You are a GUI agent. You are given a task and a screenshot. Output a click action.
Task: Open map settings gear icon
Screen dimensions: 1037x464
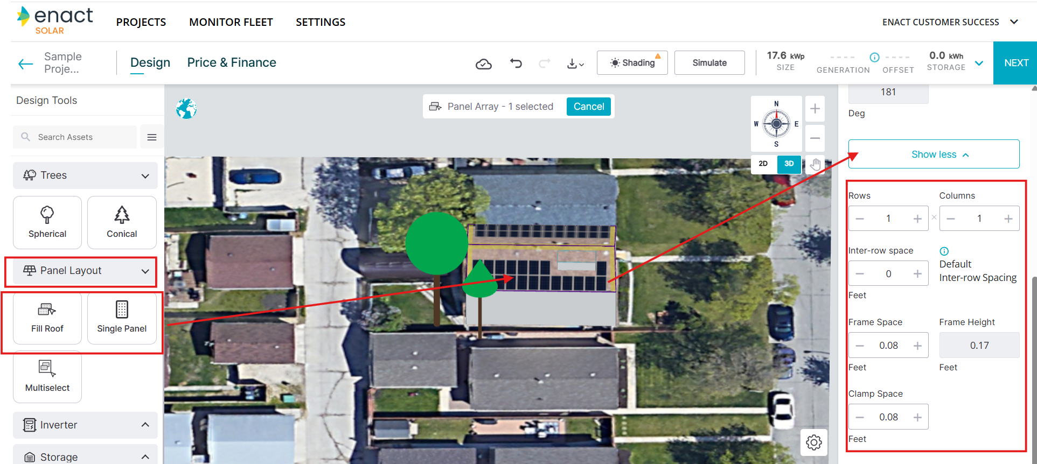(813, 442)
